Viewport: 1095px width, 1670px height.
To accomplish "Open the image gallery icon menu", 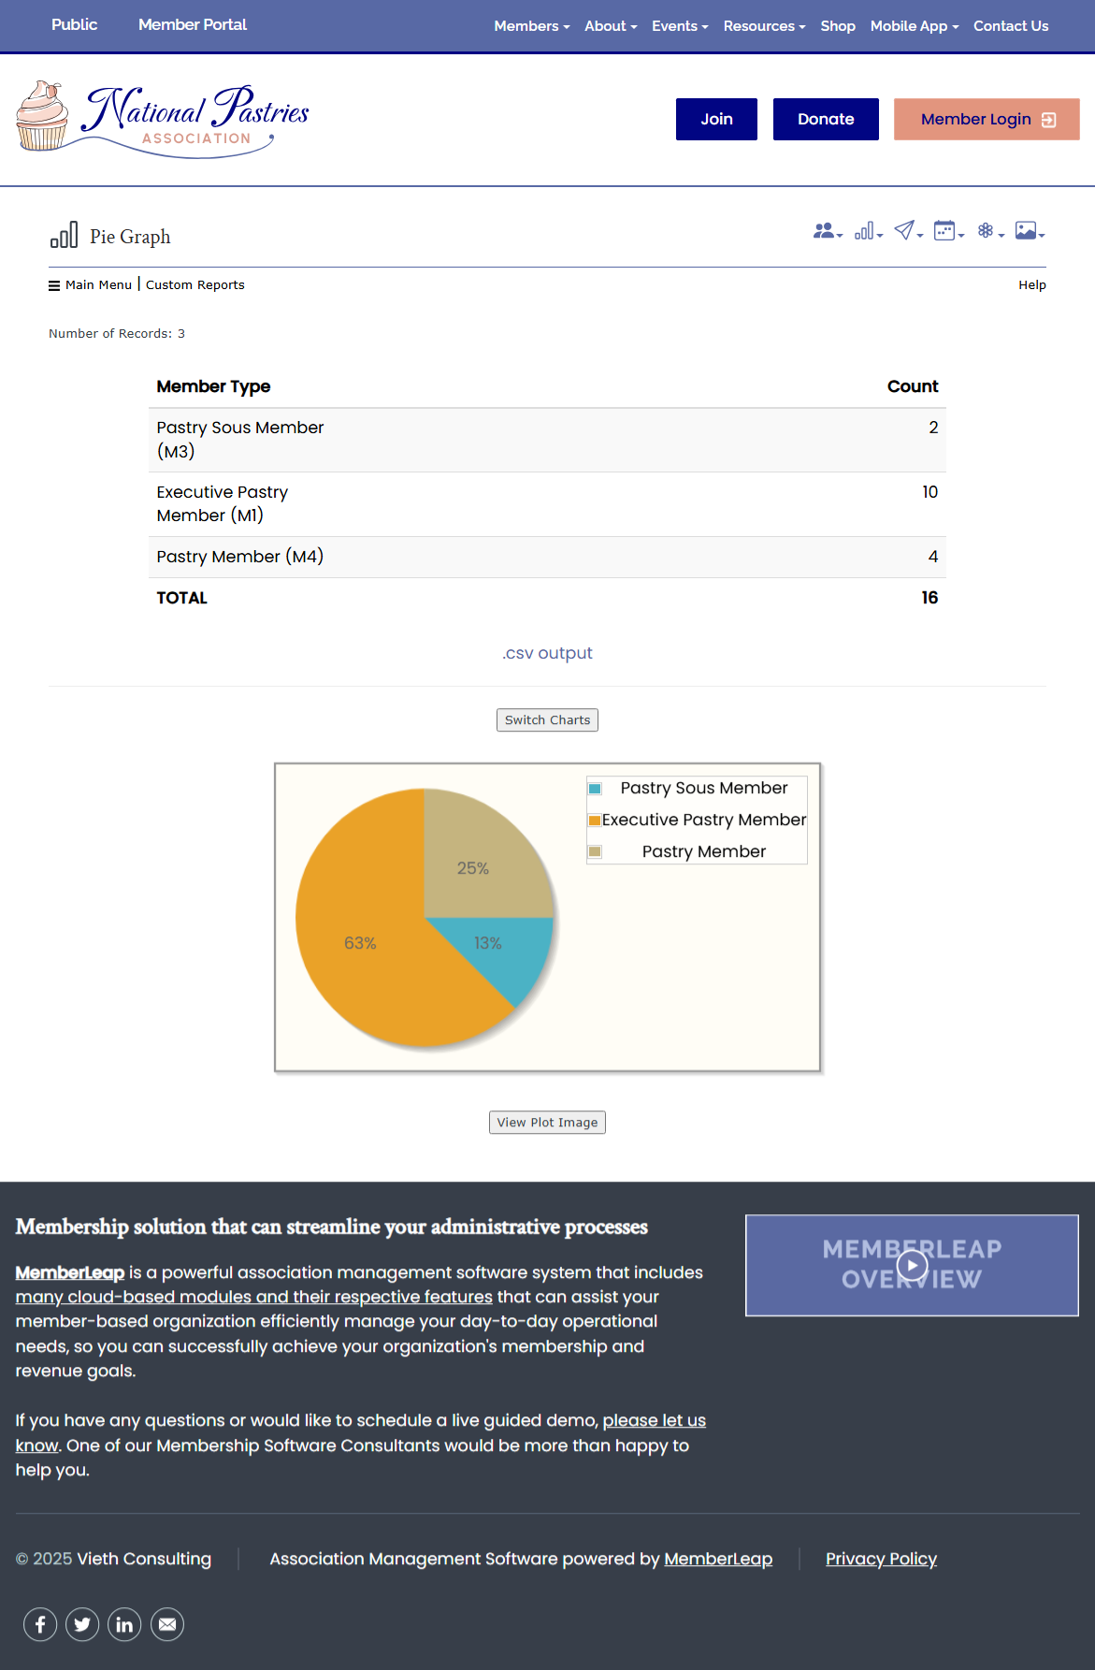I will 1030,231.
